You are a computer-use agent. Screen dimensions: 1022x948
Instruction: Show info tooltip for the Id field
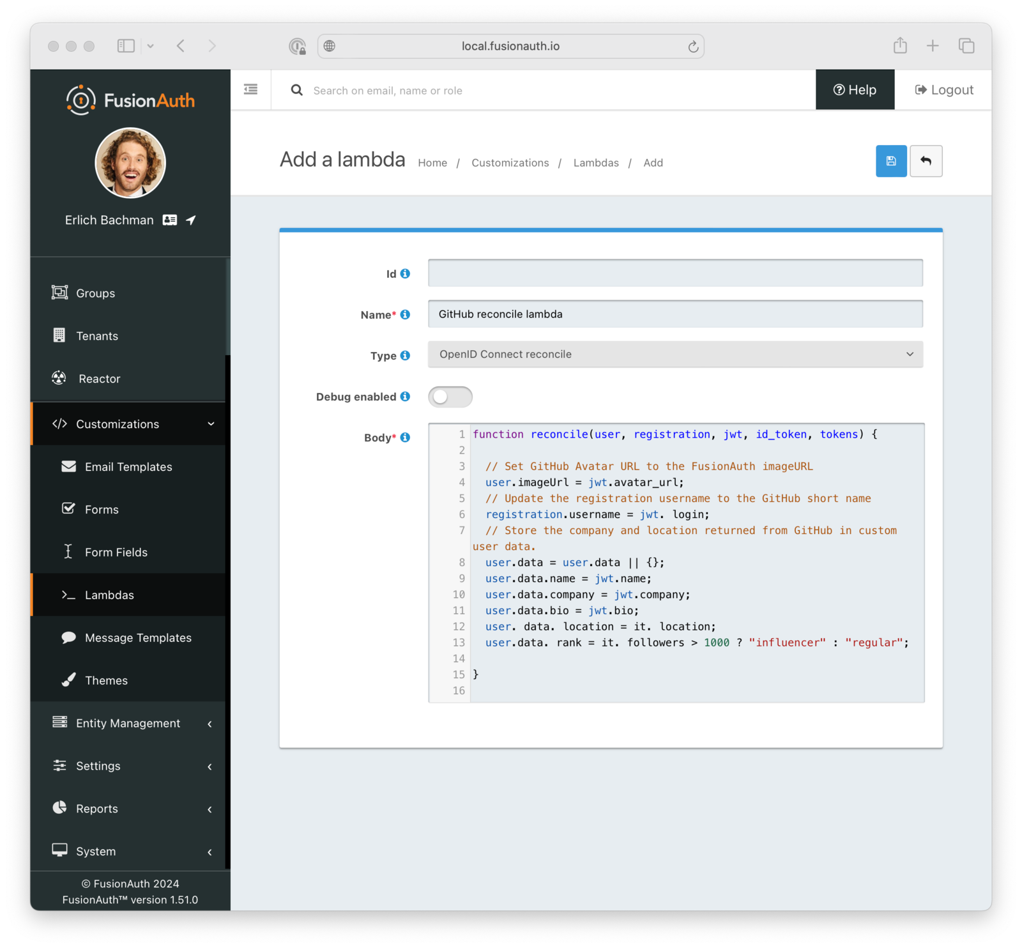[405, 273]
